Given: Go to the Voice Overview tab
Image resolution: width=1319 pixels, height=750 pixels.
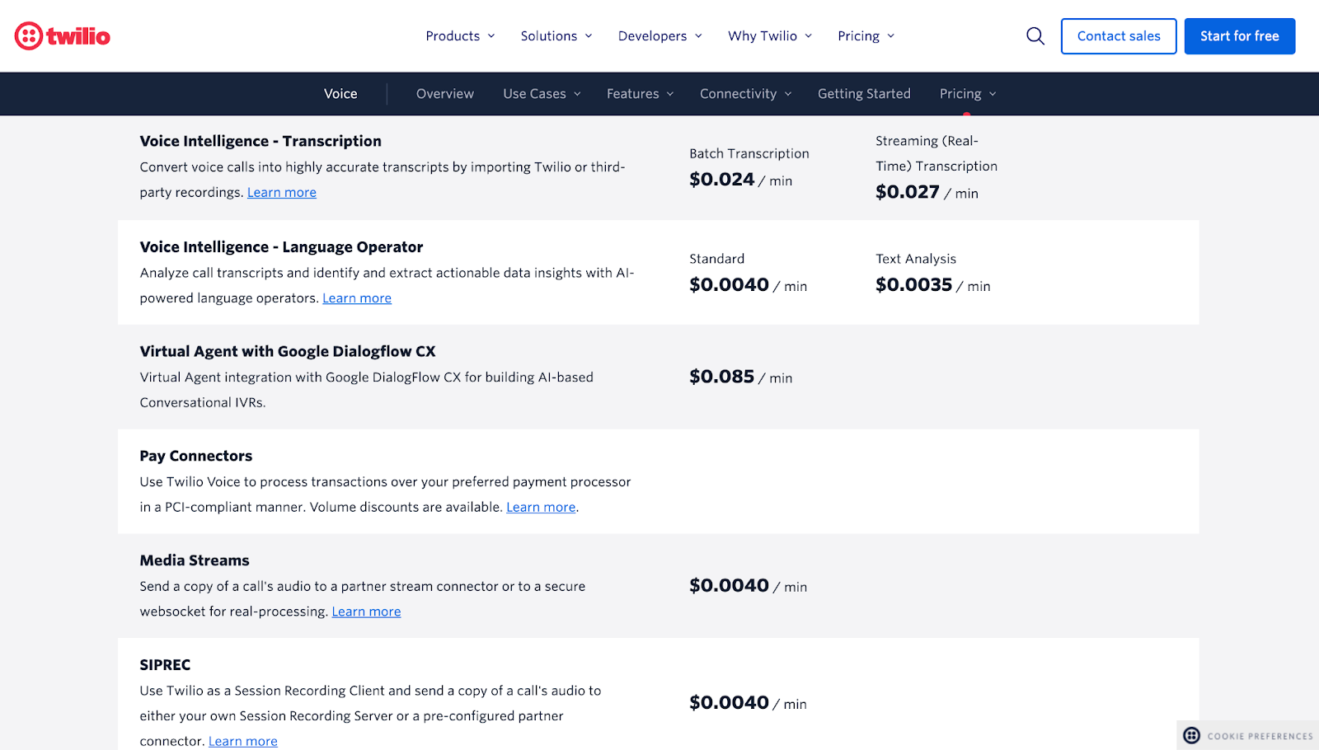Looking at the screenshot, I should [445, 94].
